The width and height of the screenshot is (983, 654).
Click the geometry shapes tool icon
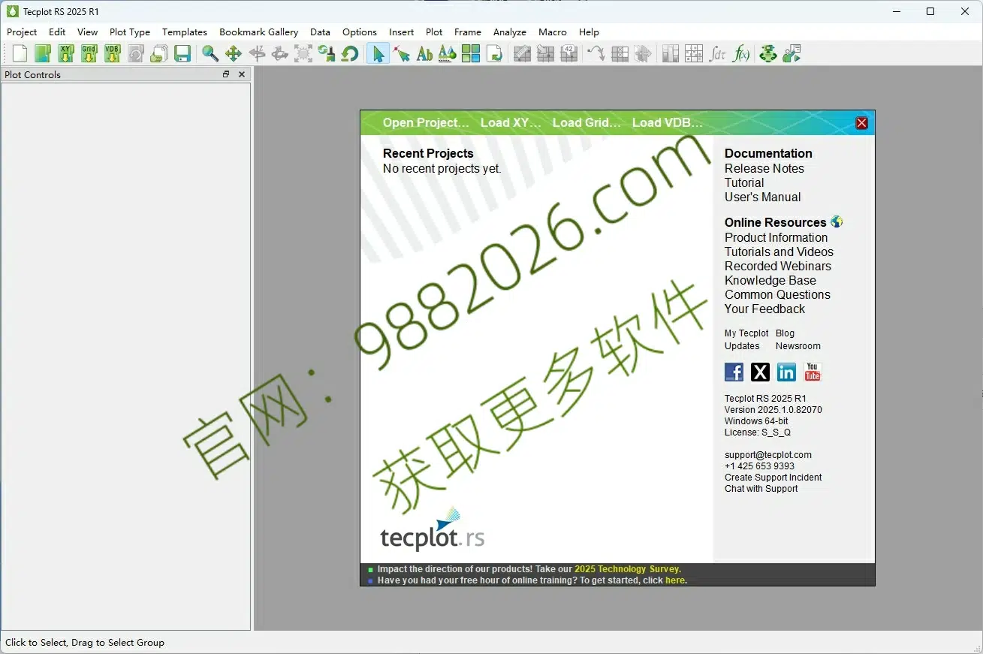448,53
